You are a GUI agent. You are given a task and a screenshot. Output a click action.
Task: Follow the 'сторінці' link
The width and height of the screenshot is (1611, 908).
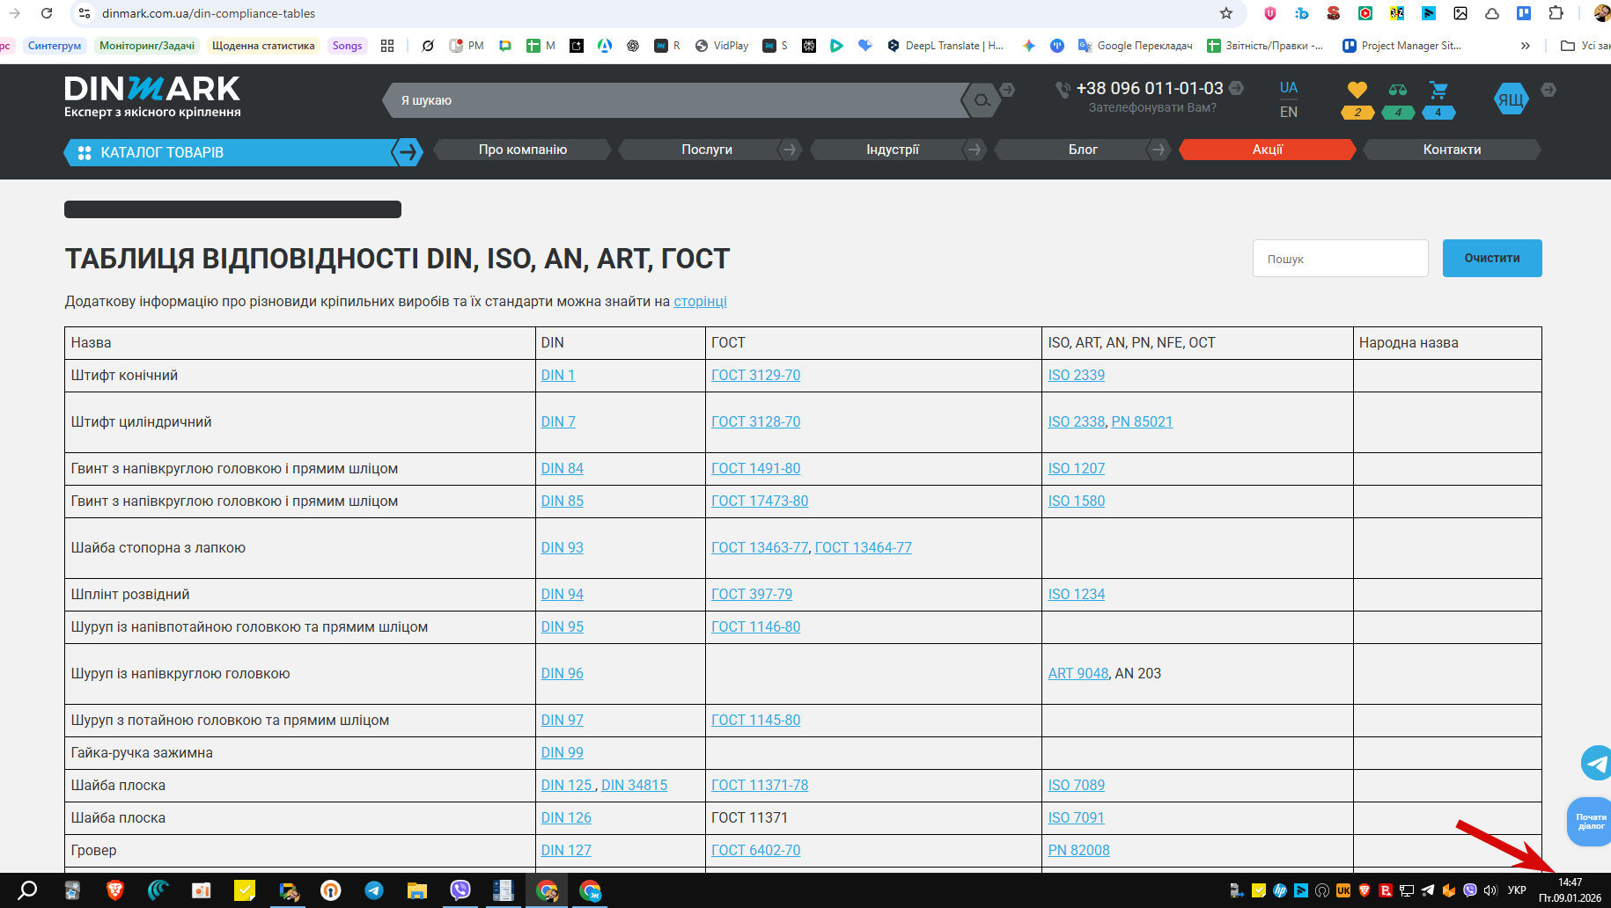click(x=701, y=301)
